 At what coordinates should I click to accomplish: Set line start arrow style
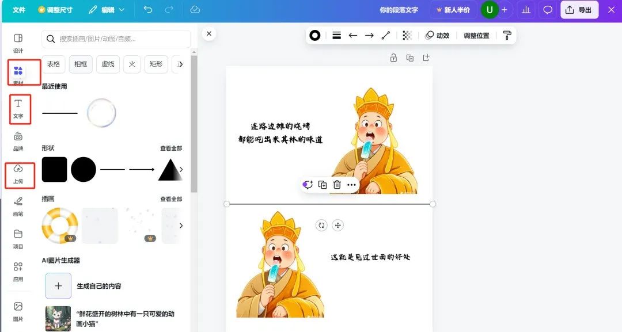[x=353, y=36]
